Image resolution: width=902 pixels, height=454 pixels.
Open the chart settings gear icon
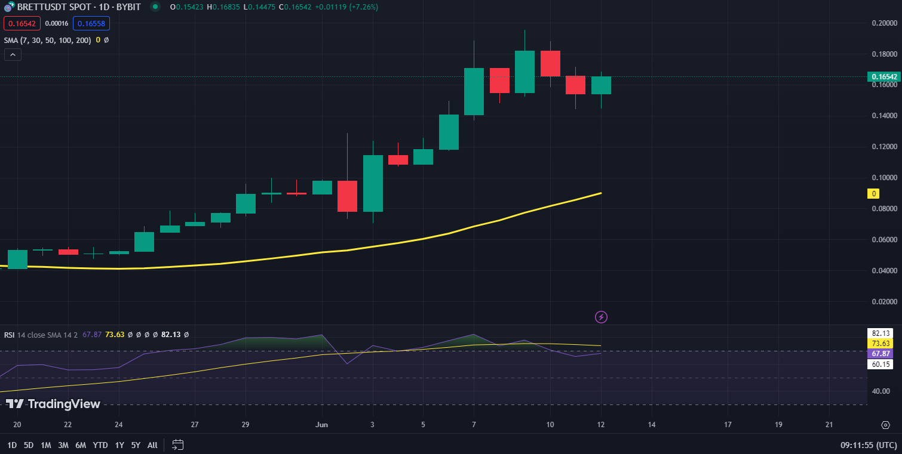[x=885, y=425]
